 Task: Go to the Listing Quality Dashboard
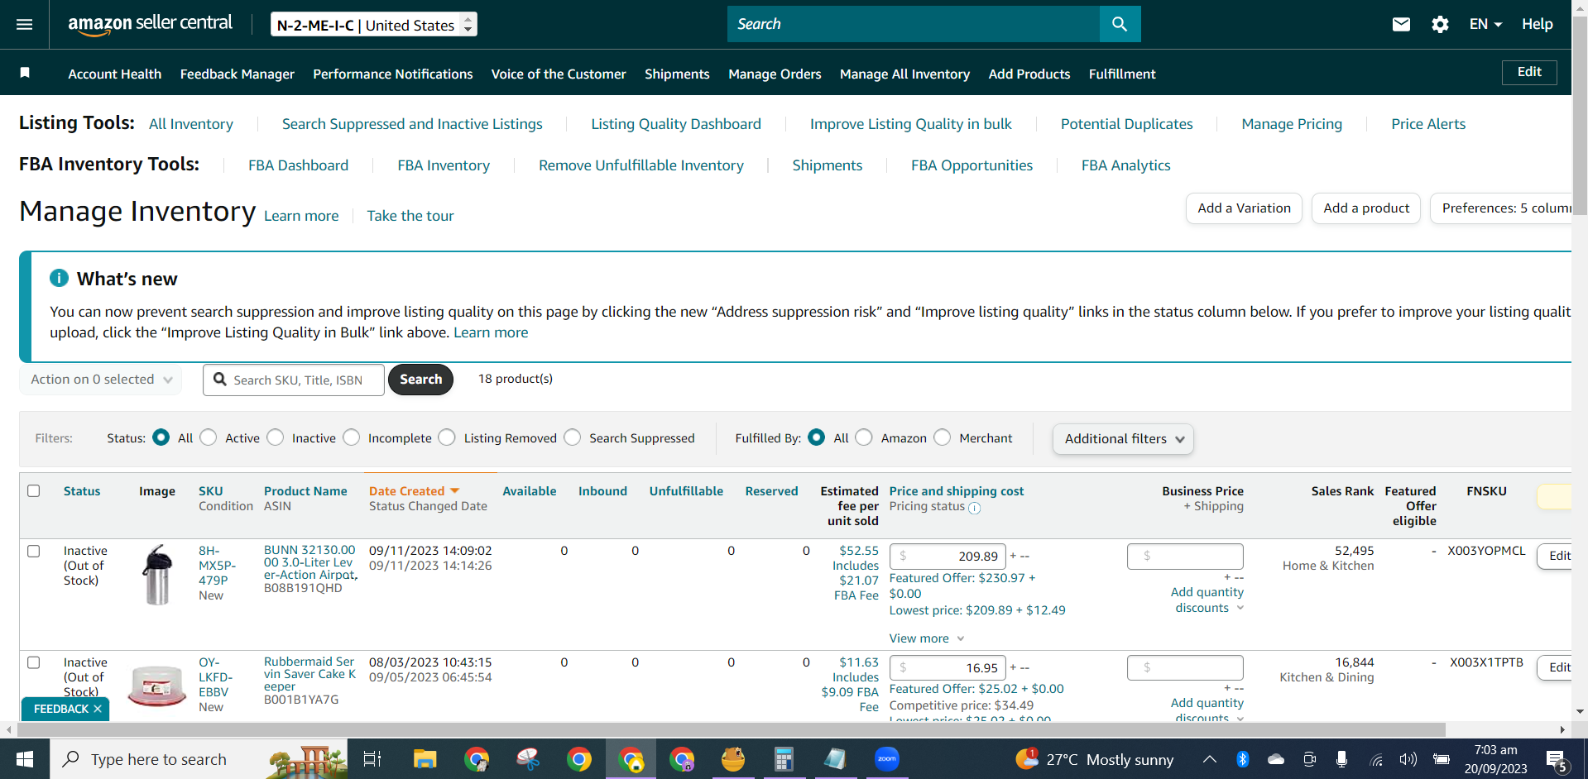click(x=676, y=124)
